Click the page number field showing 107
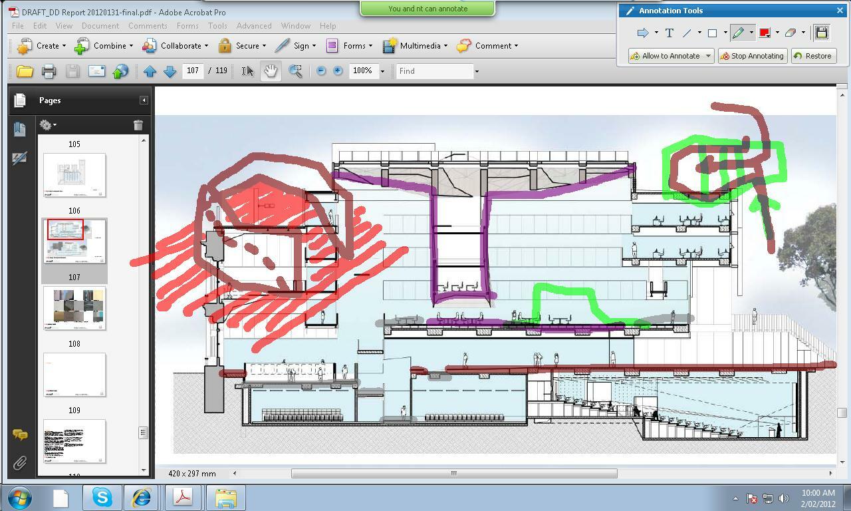Image resolution: width=851 pixels, height=511 pixels. 193,71
